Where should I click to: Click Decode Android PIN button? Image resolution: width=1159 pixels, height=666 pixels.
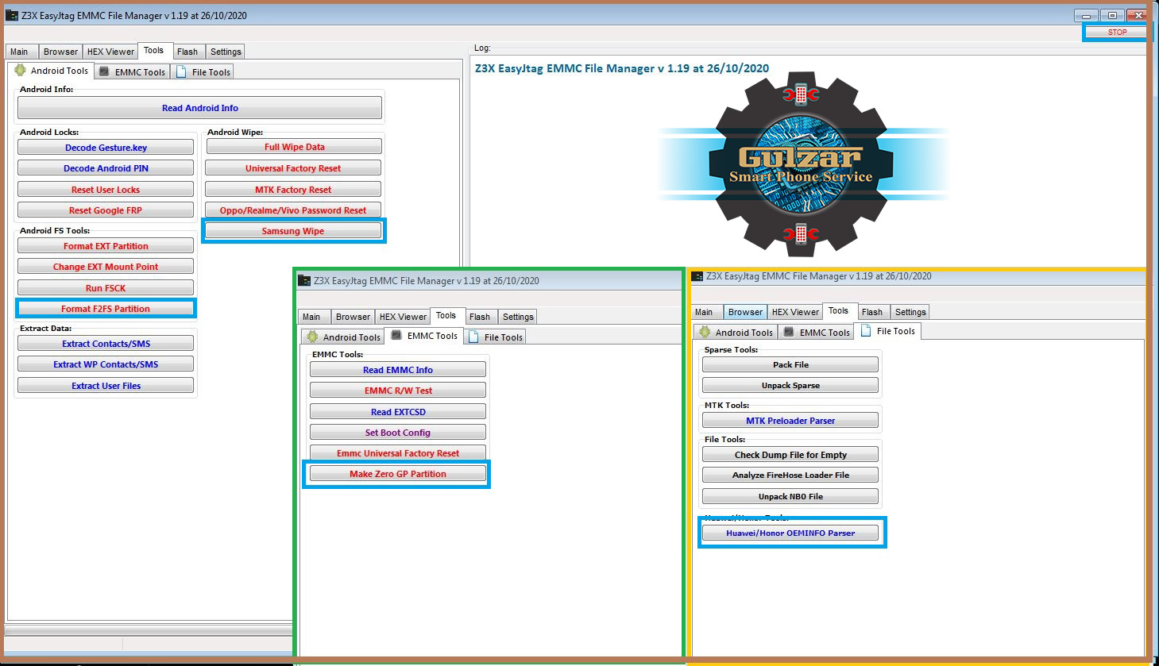(x=106, y=168)
